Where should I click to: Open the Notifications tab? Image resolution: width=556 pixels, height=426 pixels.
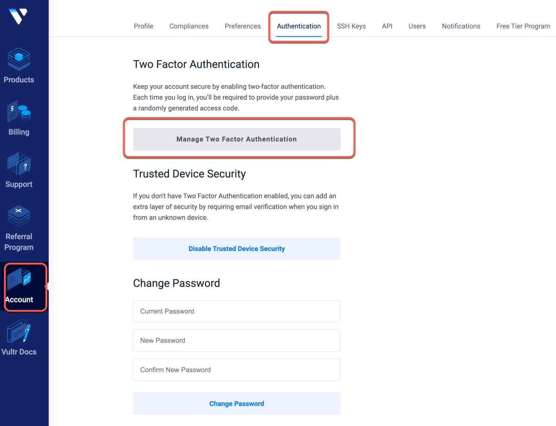pos(461,26)
